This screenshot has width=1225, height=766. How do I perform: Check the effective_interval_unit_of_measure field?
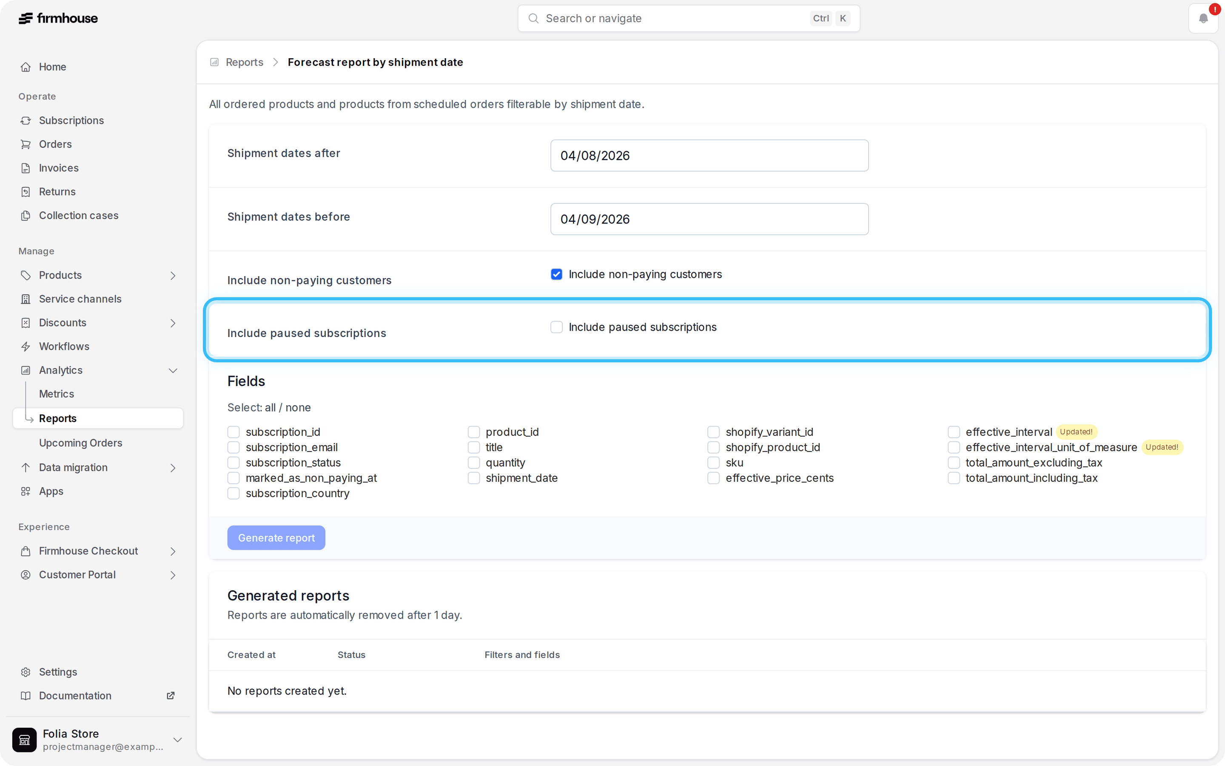click(x=954, y=448)
